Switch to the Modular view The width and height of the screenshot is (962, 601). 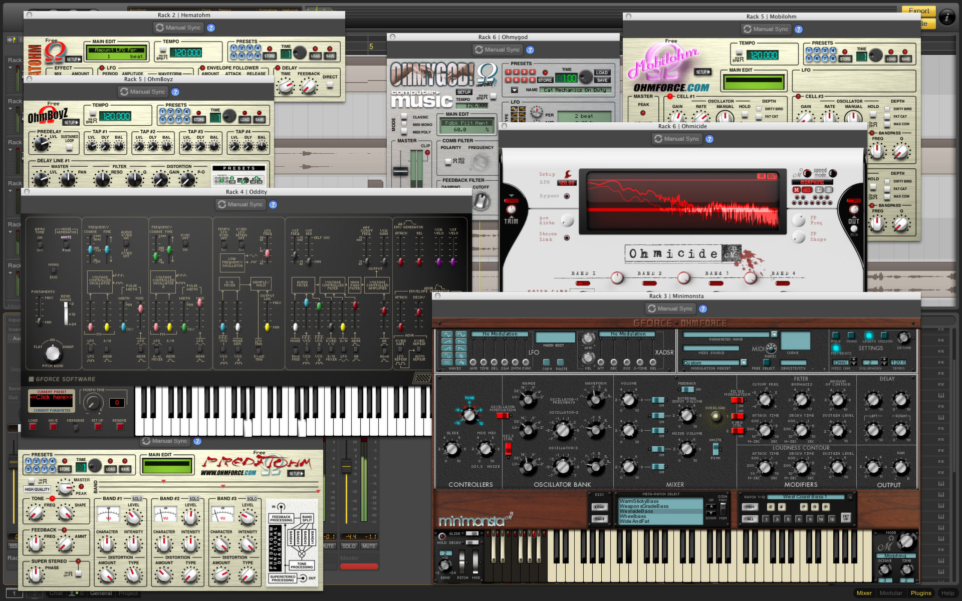[891, 593]
